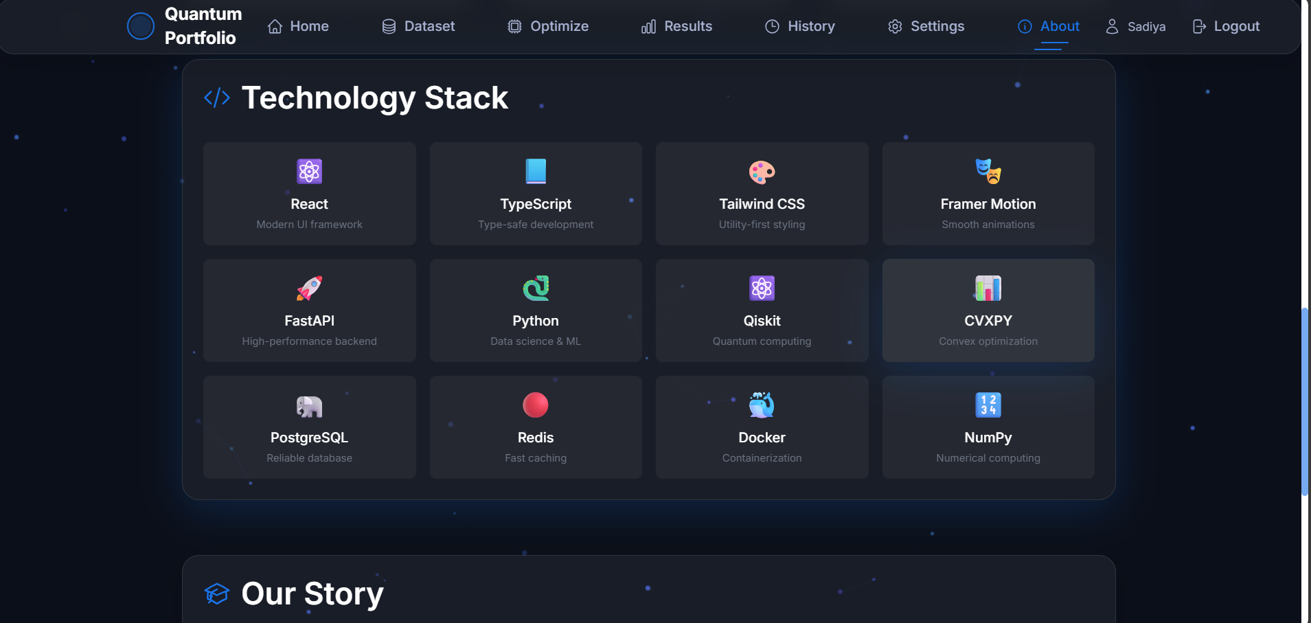Click the Framer Motion theater masks icon
Screen dimensions: 1311x623
coord(988,171)
